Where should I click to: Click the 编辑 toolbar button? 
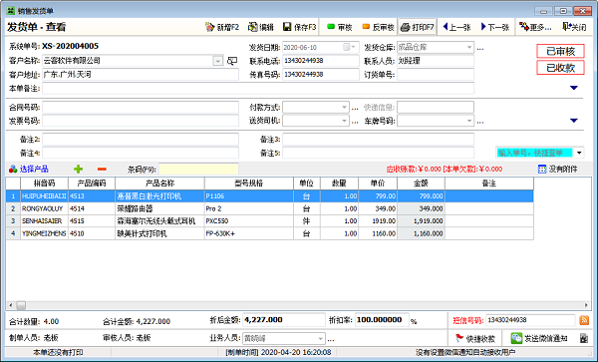coord(261,27)
